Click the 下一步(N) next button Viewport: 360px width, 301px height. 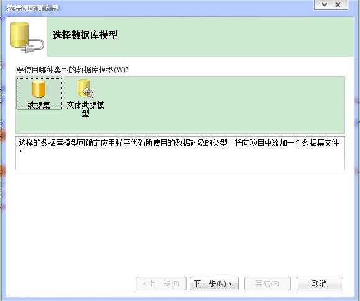pyautogui.click(x=214, y=284)
